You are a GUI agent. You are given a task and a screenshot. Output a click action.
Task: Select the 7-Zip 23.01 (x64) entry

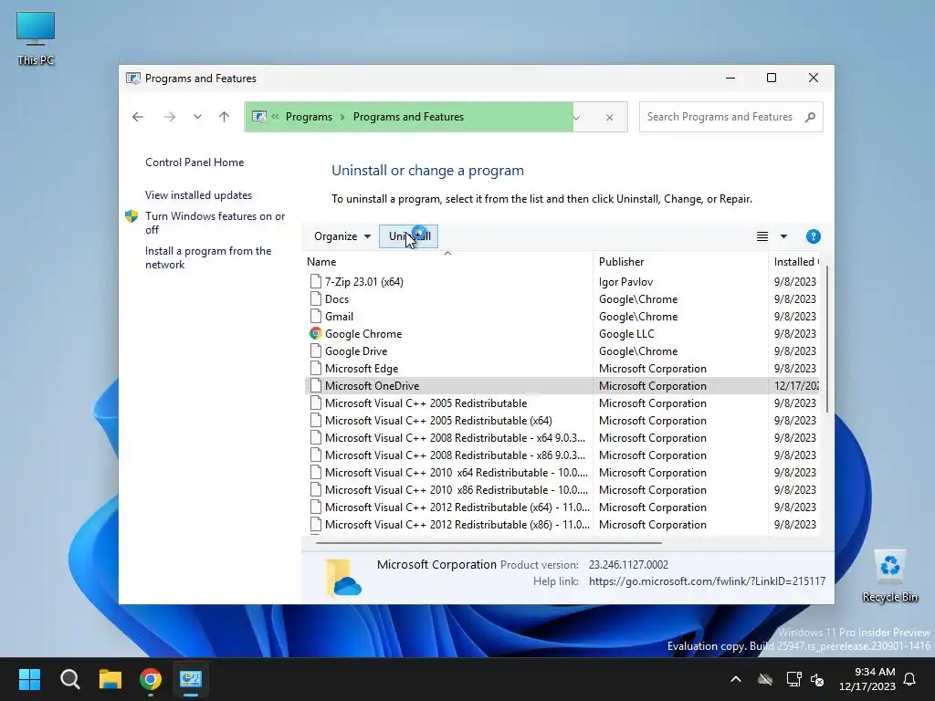pos(363,281)
